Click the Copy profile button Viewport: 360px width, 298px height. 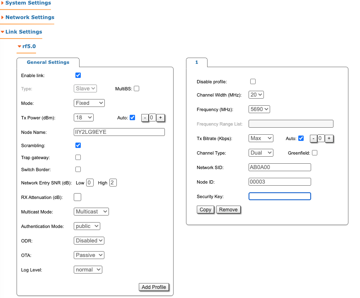[x=205, y=210]
